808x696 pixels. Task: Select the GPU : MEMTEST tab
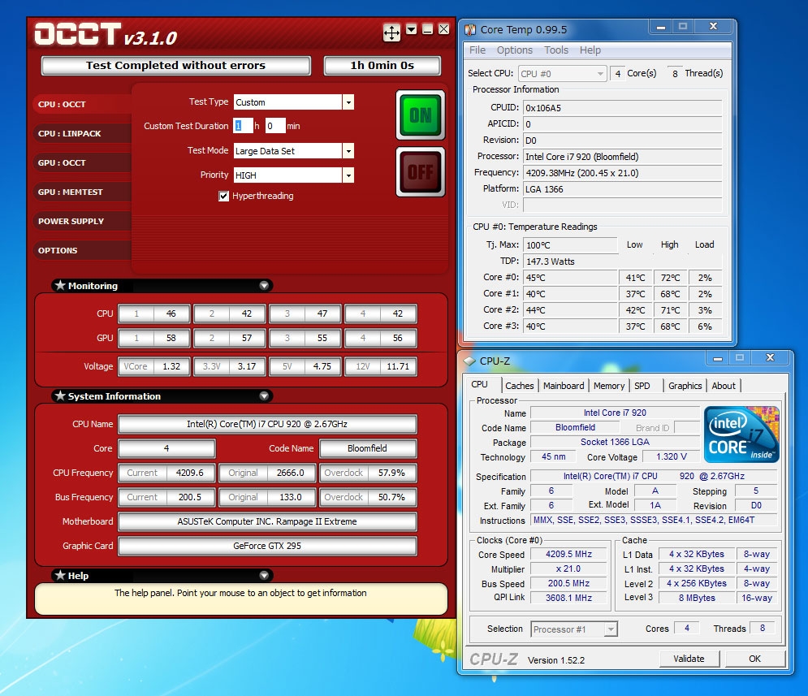point(83,192)
